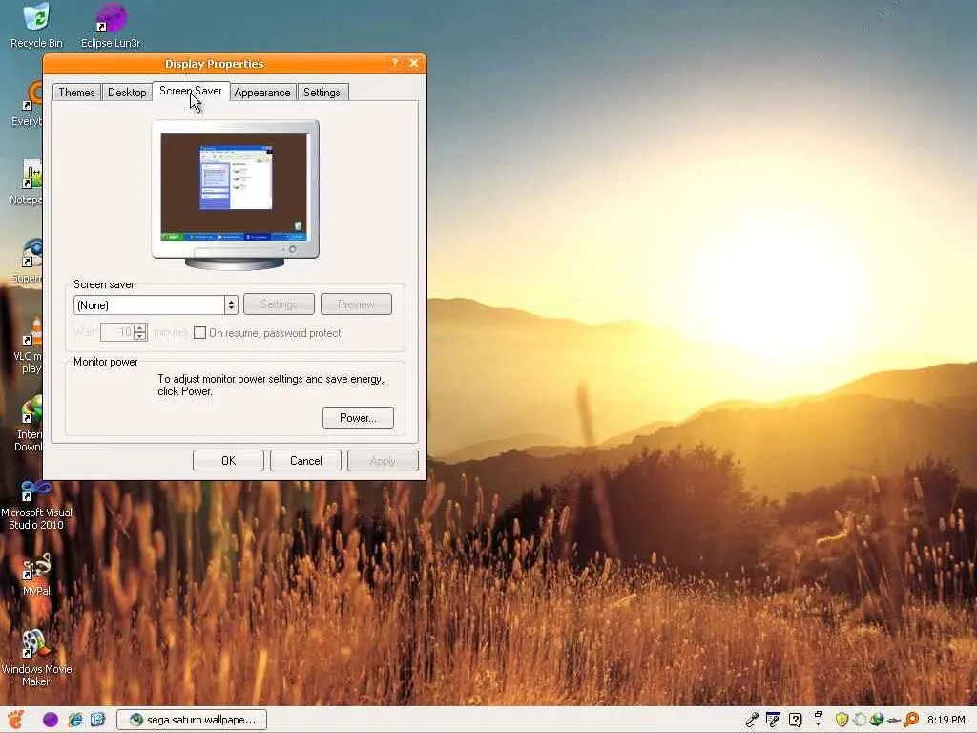Viewport: 977px width, 733px height.
Task: Launch Internet Explorer from quick launch
Action: point(75,720)
